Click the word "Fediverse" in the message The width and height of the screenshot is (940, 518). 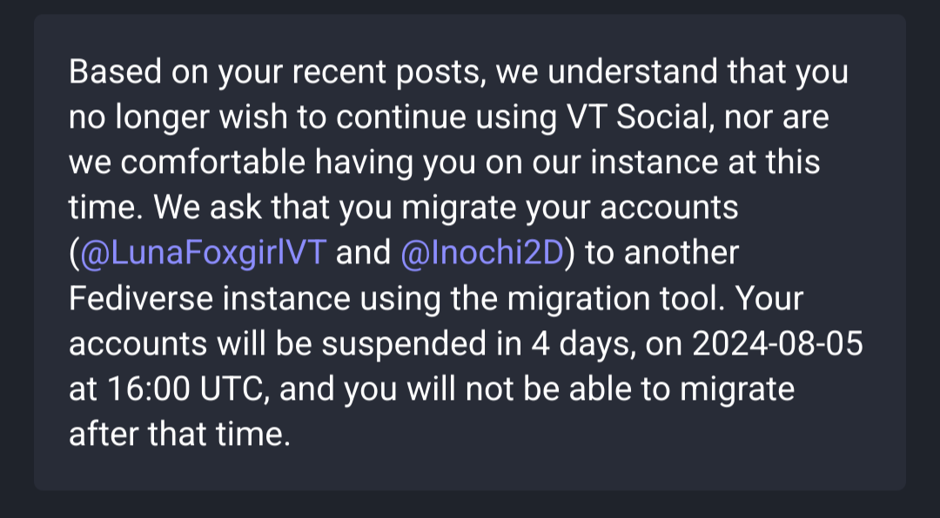141,298
